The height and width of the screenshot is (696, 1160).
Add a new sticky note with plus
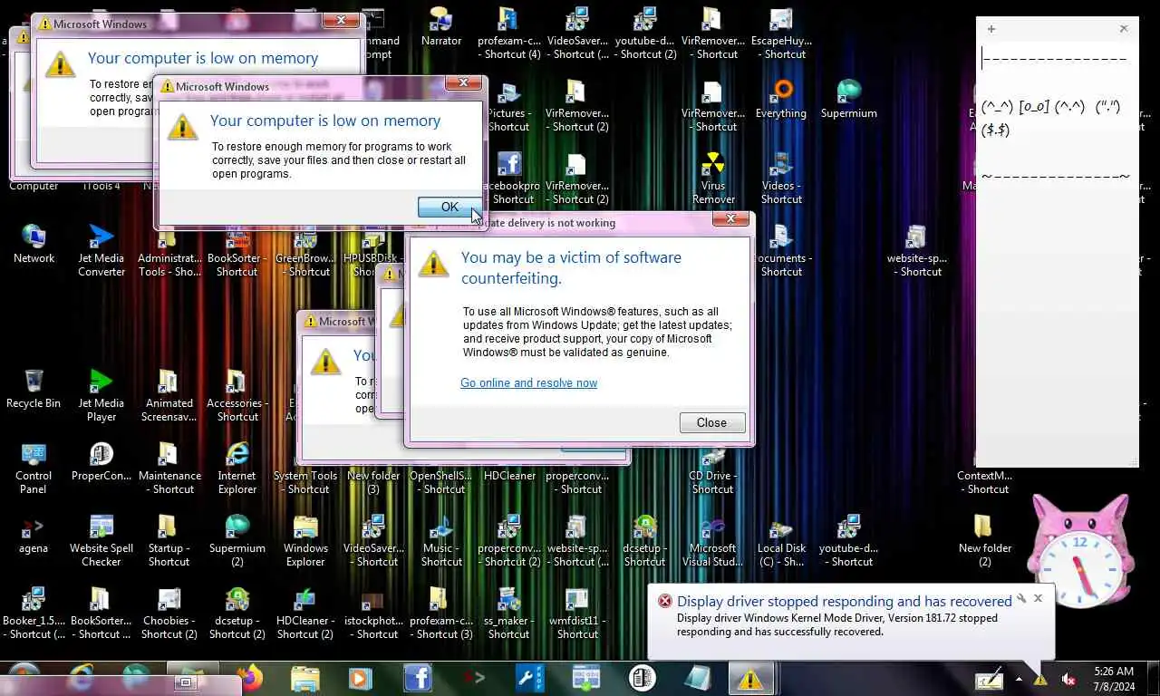coord(991,29)
